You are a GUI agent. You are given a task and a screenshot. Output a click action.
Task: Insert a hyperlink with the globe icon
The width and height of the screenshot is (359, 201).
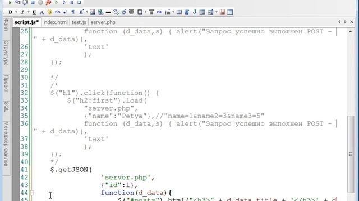[x=100, y=12]
